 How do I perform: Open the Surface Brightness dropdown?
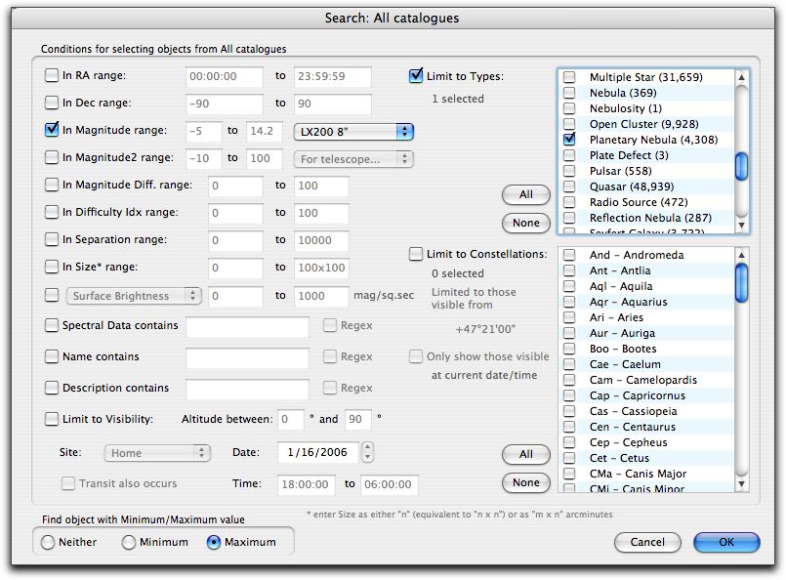point(135,296)
